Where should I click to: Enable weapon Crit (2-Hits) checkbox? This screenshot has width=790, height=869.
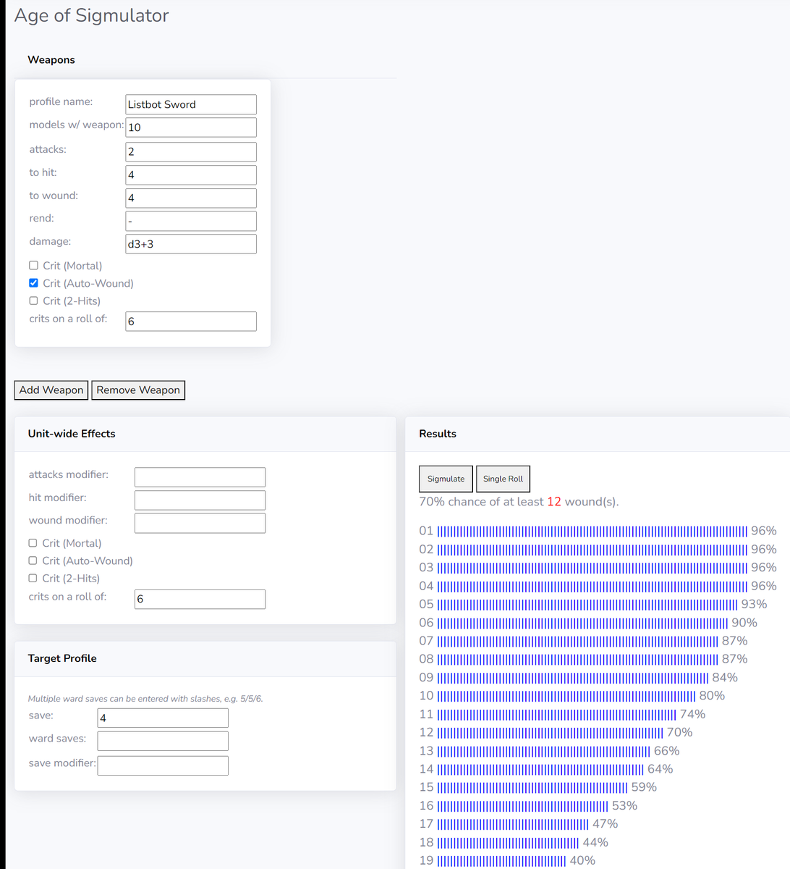pyautogui.click(x=33, y=301)
